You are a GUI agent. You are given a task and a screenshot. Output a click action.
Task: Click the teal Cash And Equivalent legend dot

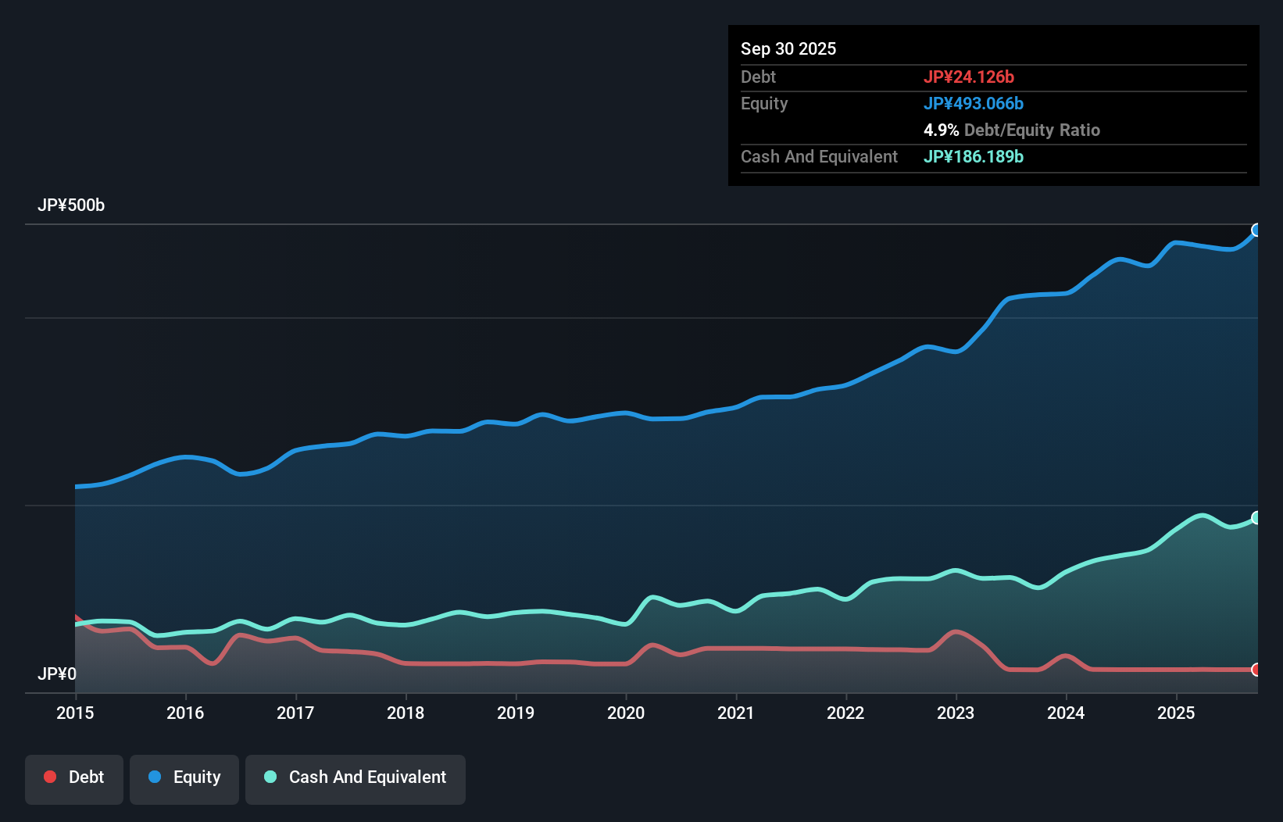tap(269, 777)
